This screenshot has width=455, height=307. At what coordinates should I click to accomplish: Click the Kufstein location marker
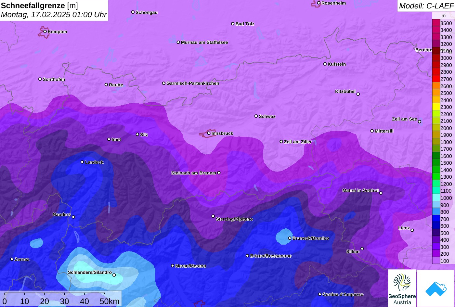tap(325, 64)
